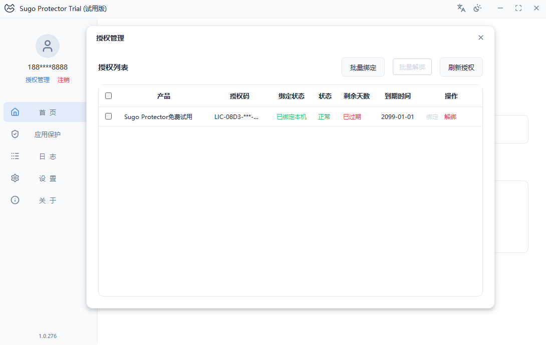Click the red 注销 logout link
The width and height of the screenshot is (546, 345).
coord(64,80)
